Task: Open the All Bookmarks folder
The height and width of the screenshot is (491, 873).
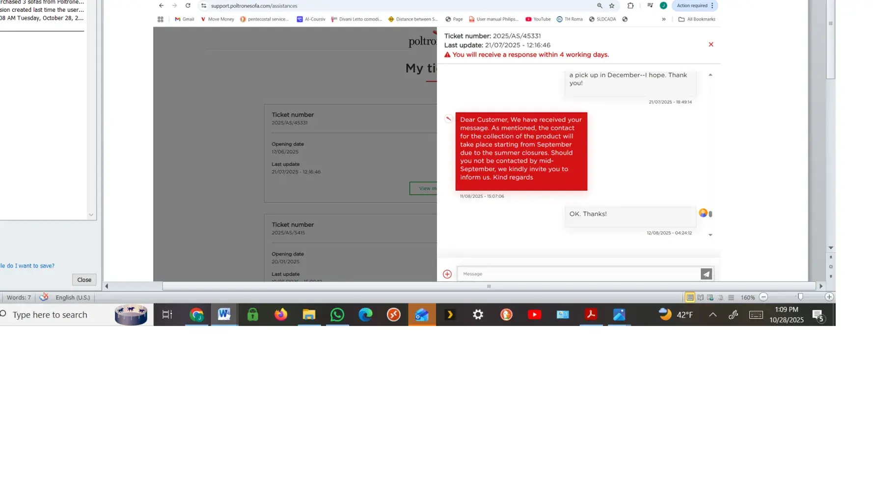Action: pos(696,19)
